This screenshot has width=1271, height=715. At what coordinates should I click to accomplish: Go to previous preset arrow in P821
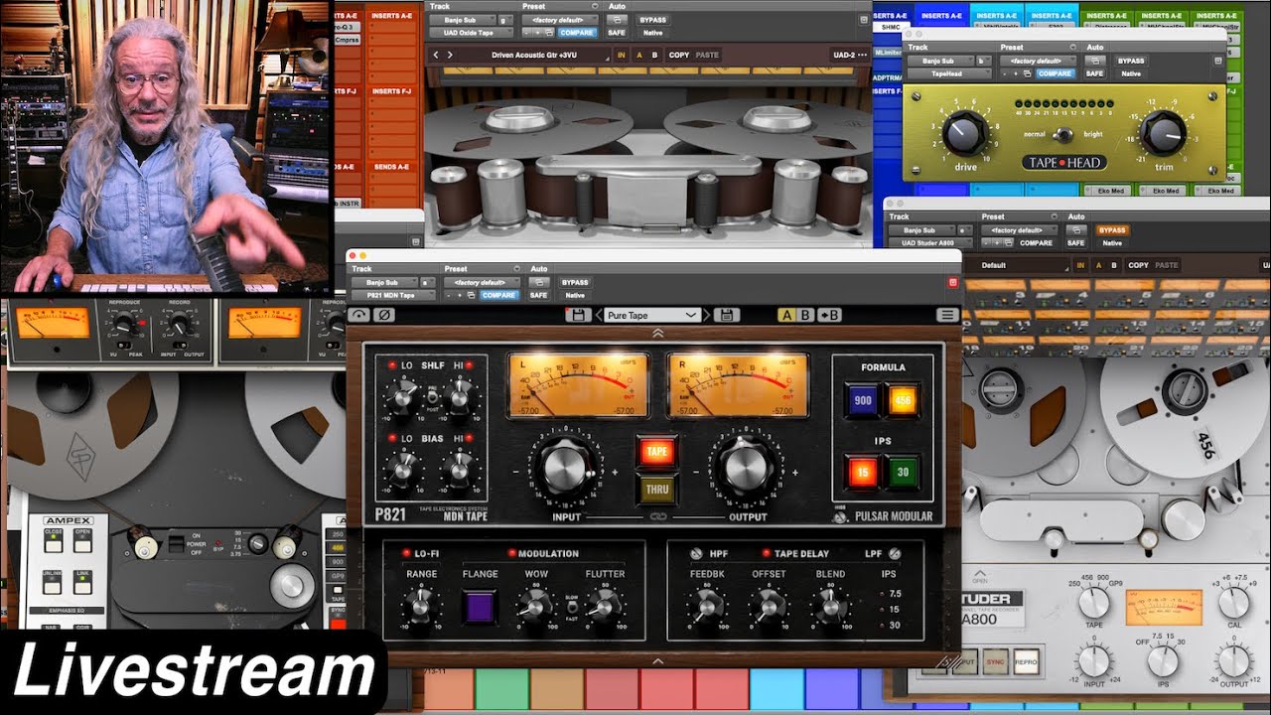pyautogui.click(x=599, y=315)
